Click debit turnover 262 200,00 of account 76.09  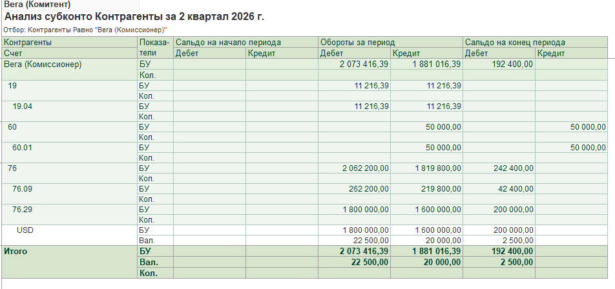[369, 189]
